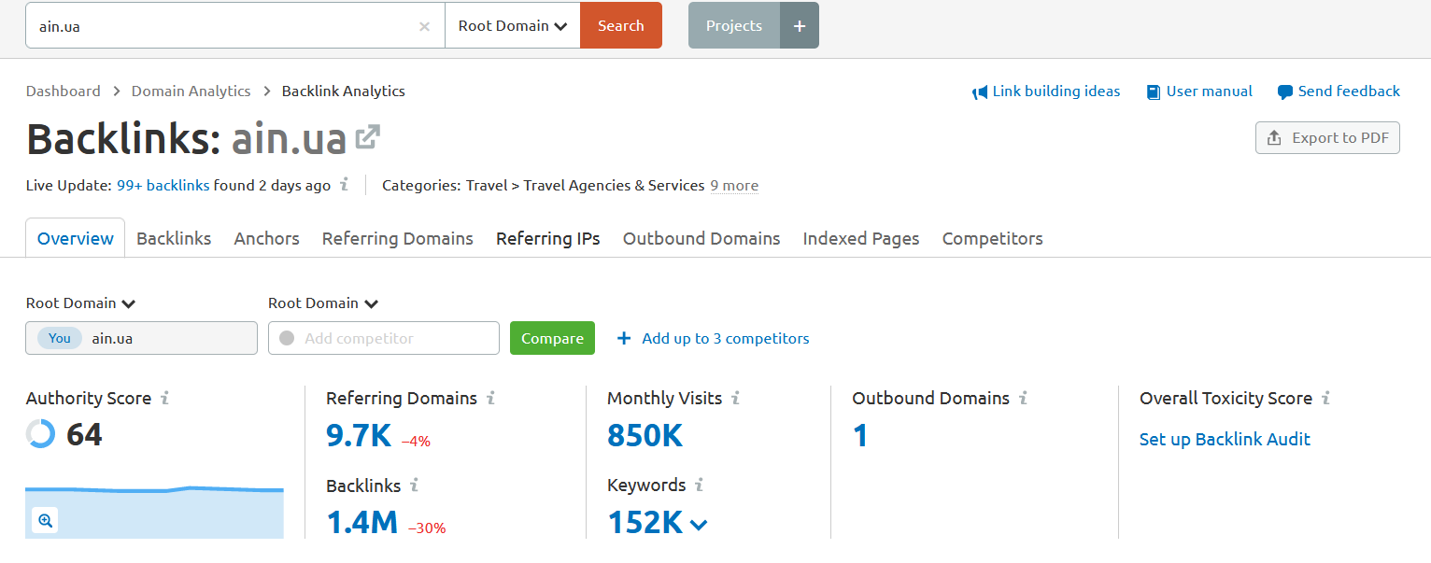1431x563 pixels.
Task: Click the plus button next to Projects
Action: click(800, 25)
